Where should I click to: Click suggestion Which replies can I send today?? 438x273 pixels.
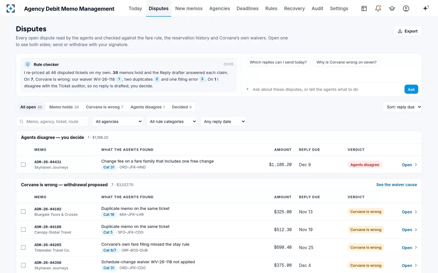point(278,62)
